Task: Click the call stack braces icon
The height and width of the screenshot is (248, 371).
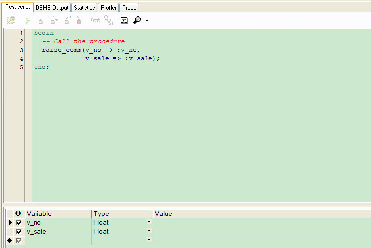Action: tap(109, 20)
